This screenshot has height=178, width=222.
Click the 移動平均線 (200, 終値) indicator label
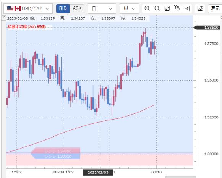tap(27, 27)
